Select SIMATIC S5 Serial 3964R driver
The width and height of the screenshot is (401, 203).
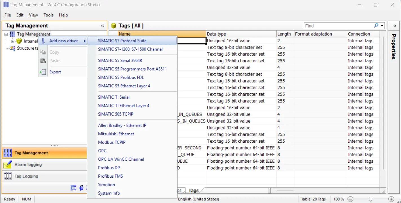[132, 61]
